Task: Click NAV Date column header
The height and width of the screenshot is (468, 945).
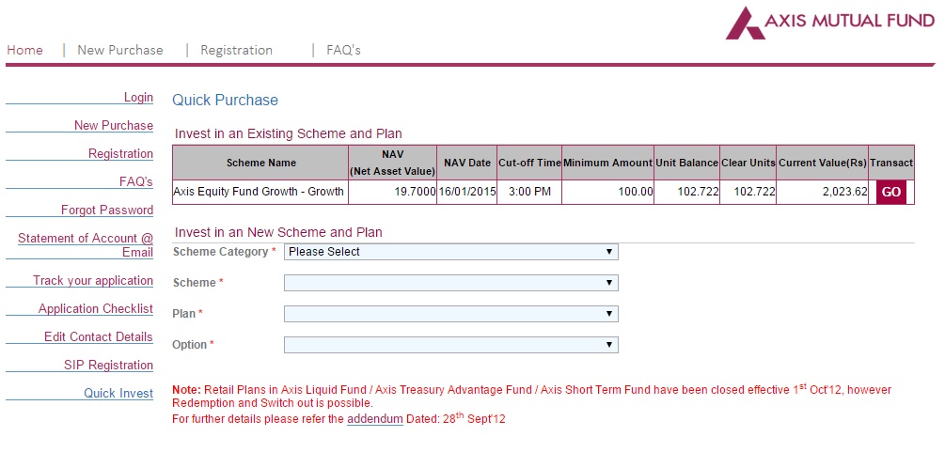Action: 467,163
